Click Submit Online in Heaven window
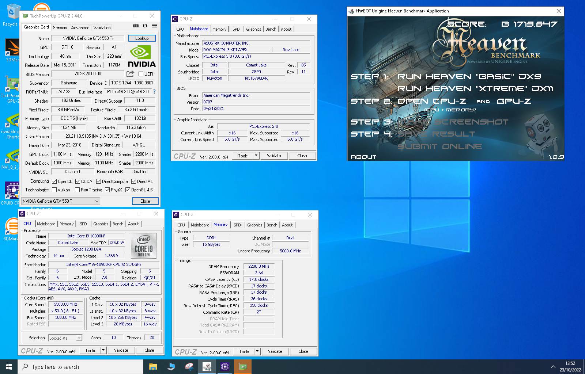This screenshot has width=585, height=374. (440, 146)
